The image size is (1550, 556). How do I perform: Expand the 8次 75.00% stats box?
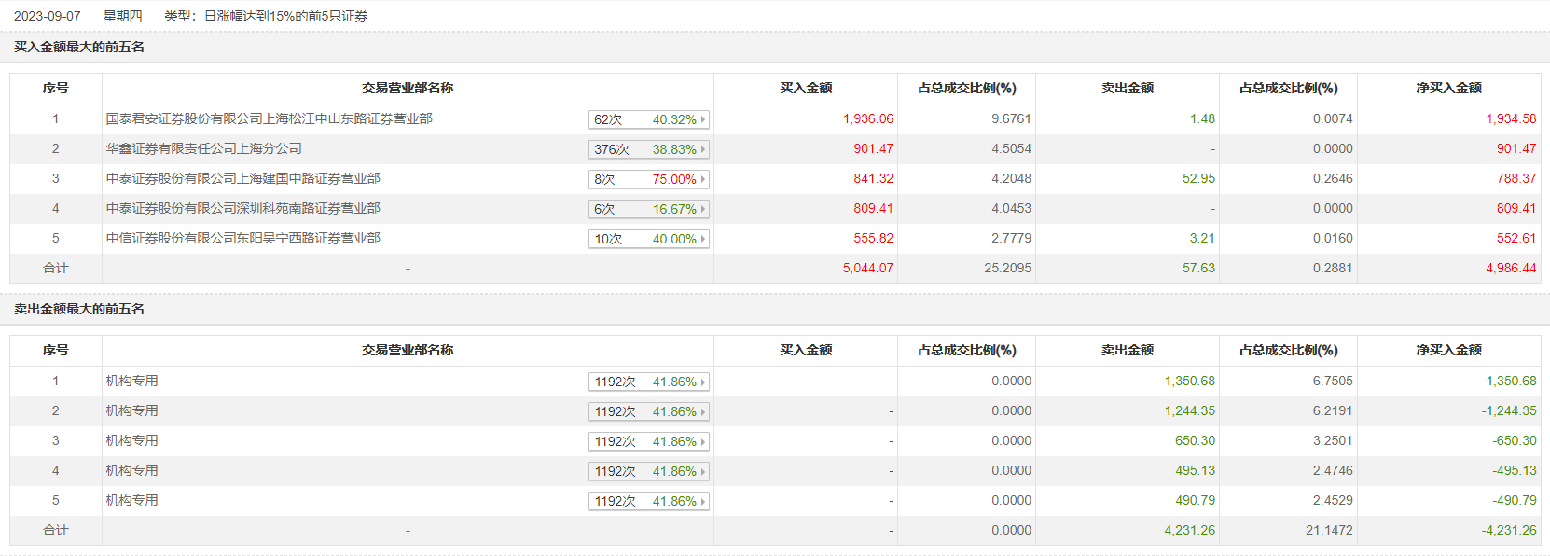(x=649, y=179)
